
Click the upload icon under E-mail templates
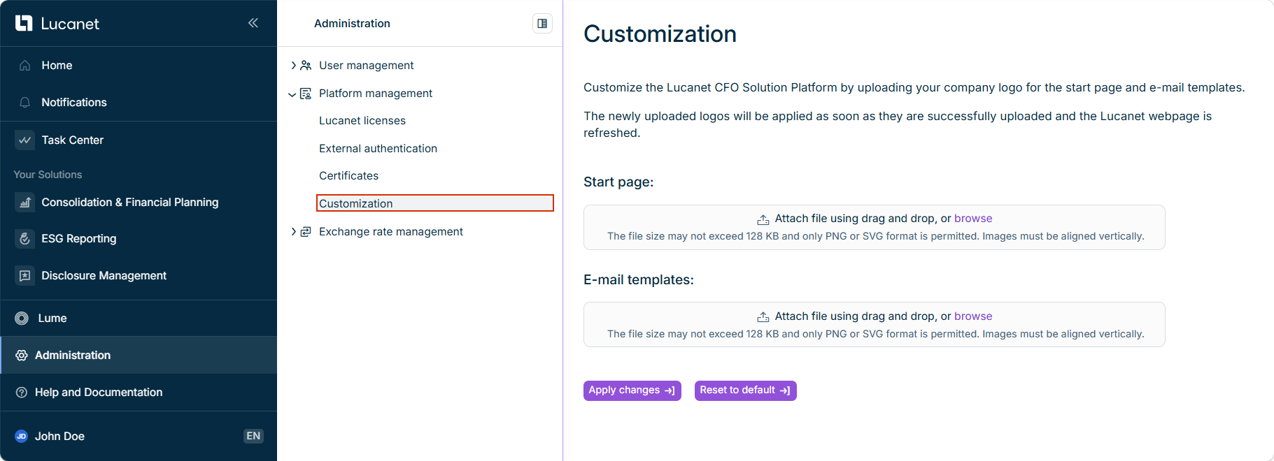point(763,317)
